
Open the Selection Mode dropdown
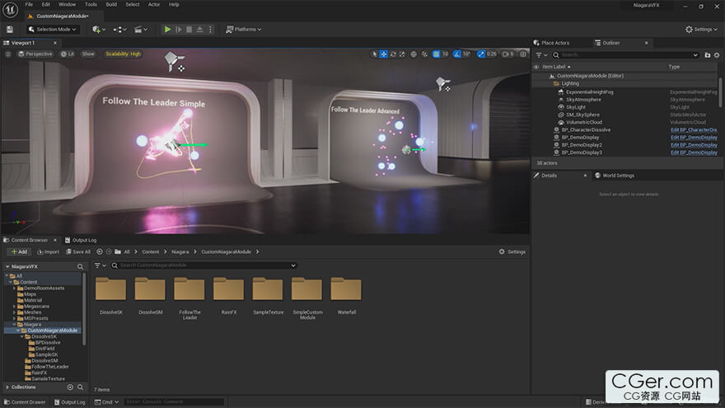52,29
